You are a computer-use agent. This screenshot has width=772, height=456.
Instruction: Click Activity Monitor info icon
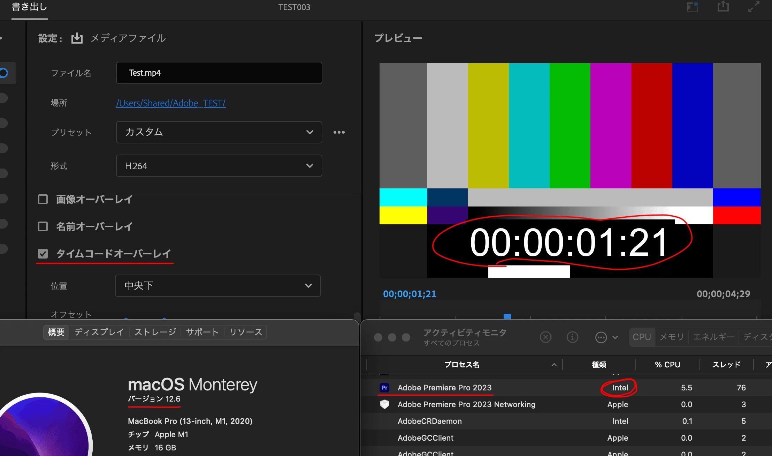pyautogui.click(x=572, y=337)
